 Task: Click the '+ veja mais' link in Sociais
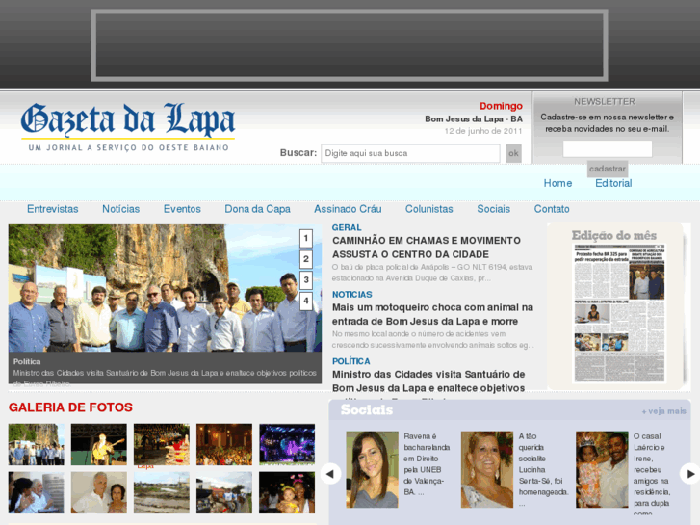pos(663,411)
